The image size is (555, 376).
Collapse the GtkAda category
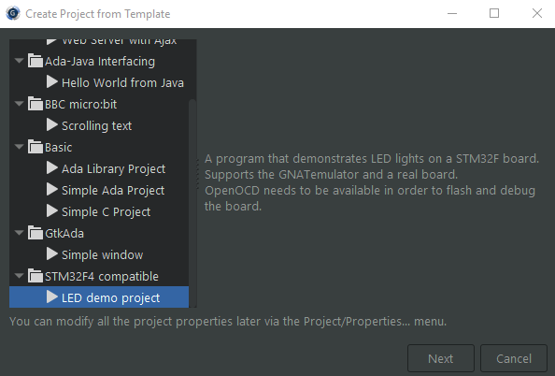pos(19,233)
